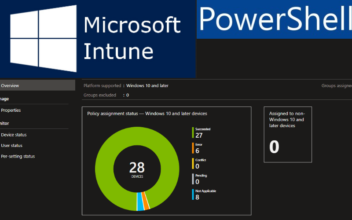Open Properties in the sidebar

pos(11,110)
